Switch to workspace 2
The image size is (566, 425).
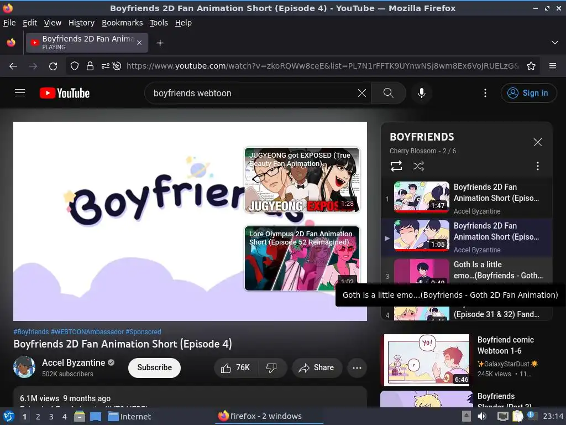(38, 417)
